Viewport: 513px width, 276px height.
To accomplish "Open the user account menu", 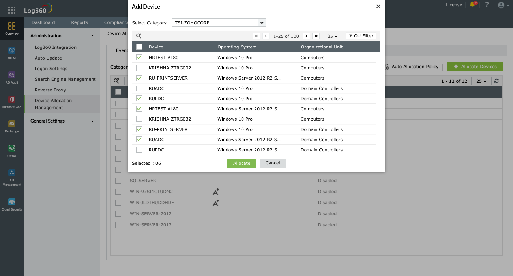I will 503,5.
